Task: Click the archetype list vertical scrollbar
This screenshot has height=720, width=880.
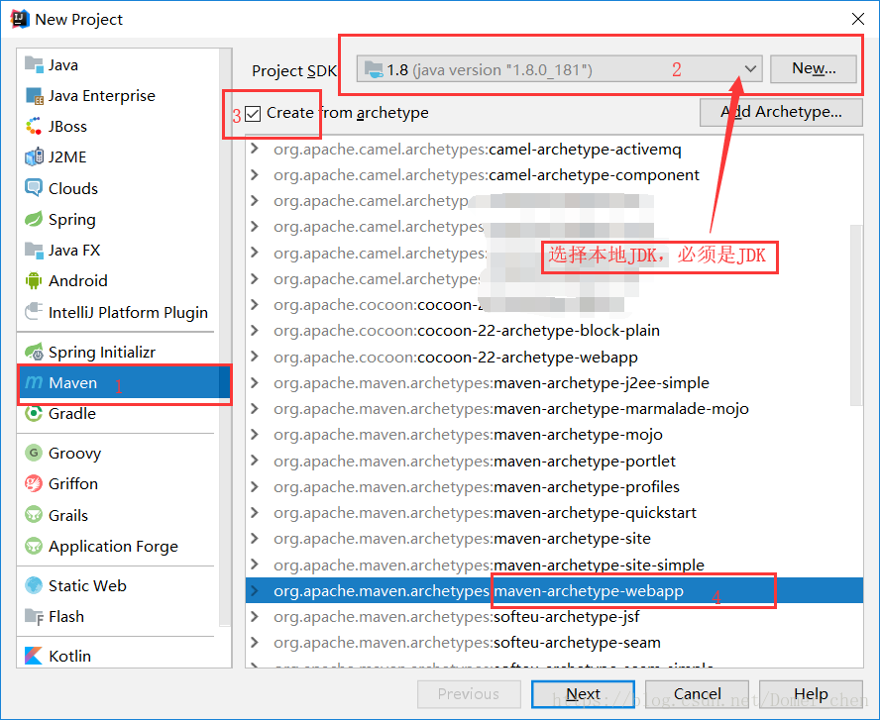Action: click(x=856, y=315)
